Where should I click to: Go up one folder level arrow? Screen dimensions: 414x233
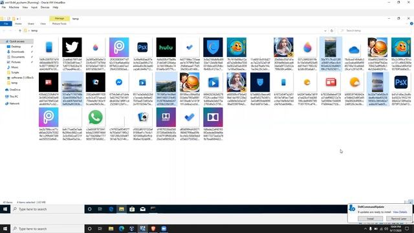[20, 30]
